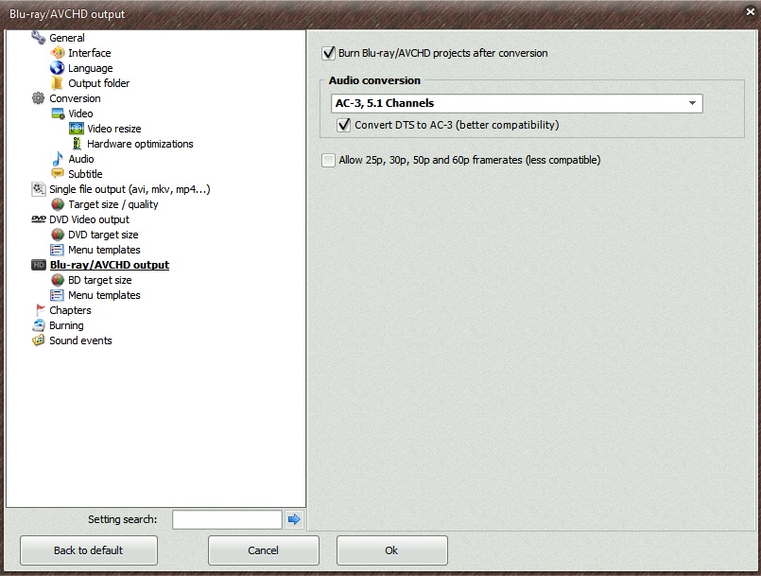This screenshot has height=576, width=761.
Task: Click the icon beside Menu templates under DVD Video output
Action: pyautogui.click(x=57, y=250)
